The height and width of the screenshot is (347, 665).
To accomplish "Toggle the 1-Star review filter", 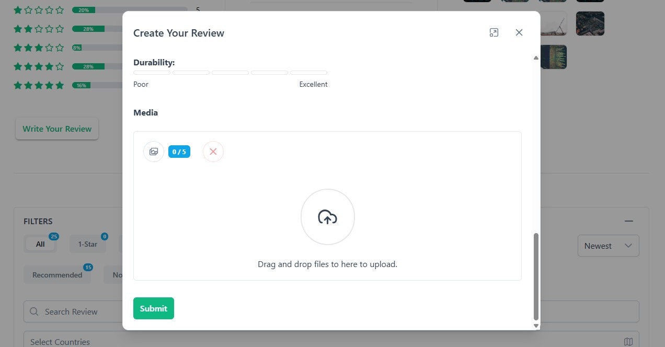I will pyautogui.click(x=87, y=244).
